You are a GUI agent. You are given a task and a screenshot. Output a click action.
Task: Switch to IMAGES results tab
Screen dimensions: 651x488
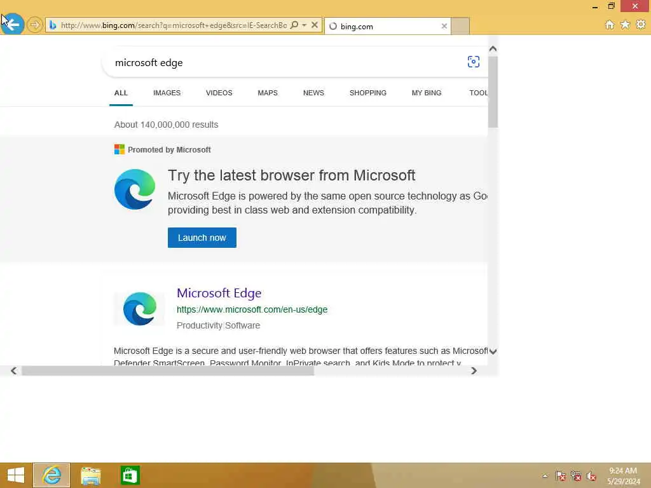click(x=167, y=93)
